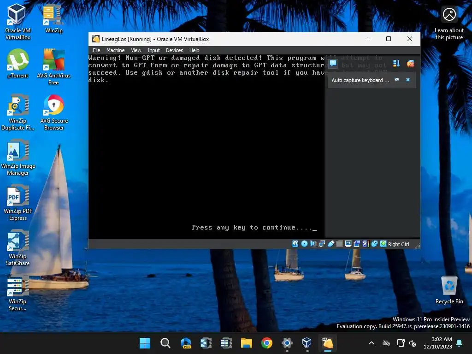Toggle the notification center speech-bubble icon
Screen dimensions: 472x354
point(333,64)
